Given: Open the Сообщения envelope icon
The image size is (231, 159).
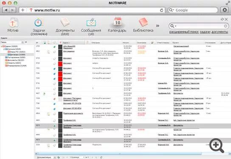Looking at the screenshot, I should point(91,22).
